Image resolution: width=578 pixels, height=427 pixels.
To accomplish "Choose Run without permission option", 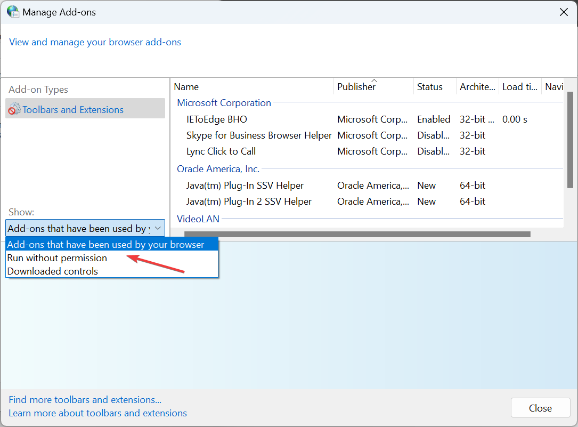I will point(57,258).
